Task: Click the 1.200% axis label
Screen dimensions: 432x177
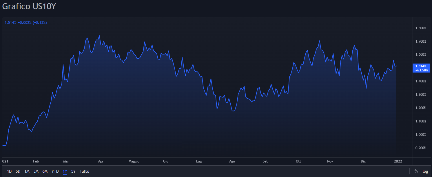Action: [421, 108]
